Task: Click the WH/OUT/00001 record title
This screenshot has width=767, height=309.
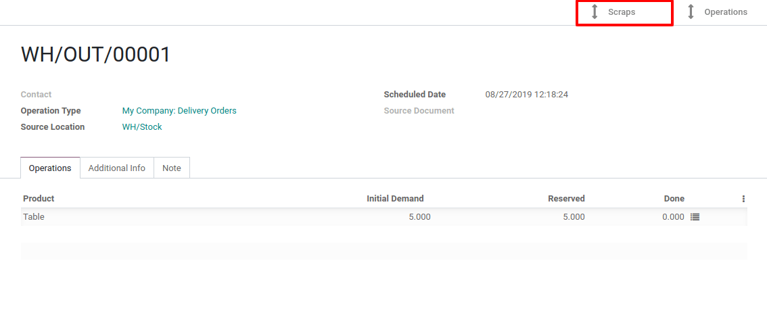Action: [96, 55]
